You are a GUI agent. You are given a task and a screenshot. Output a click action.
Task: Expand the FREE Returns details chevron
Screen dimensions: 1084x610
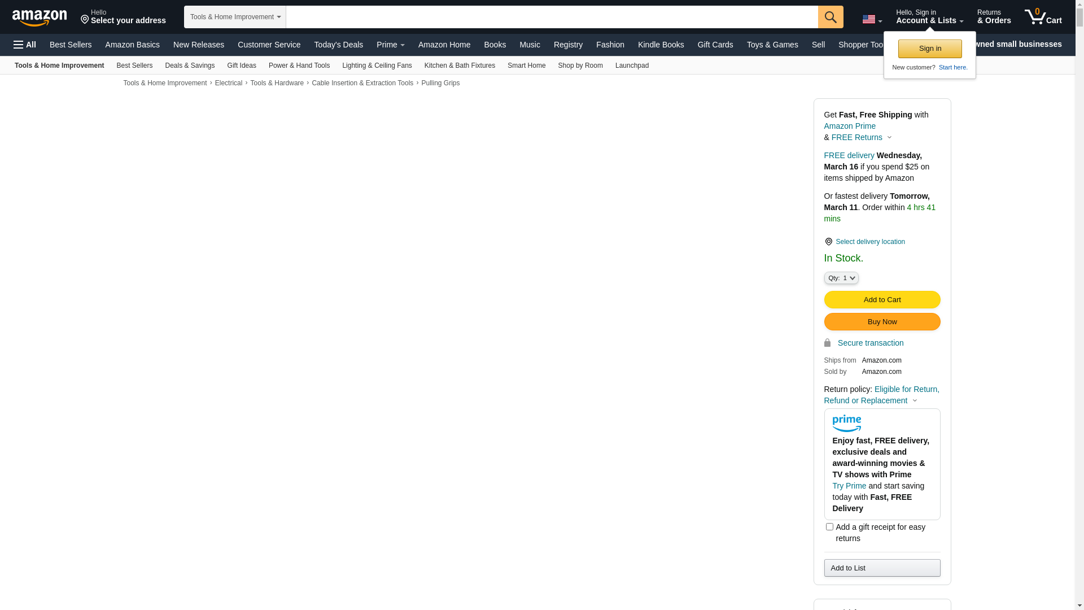[x=889, y=137]
